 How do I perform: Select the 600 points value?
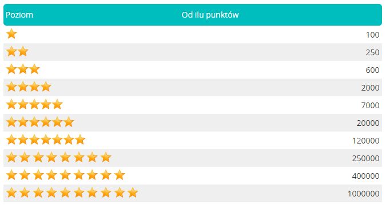pyautogui.click(x=372, y=70)
